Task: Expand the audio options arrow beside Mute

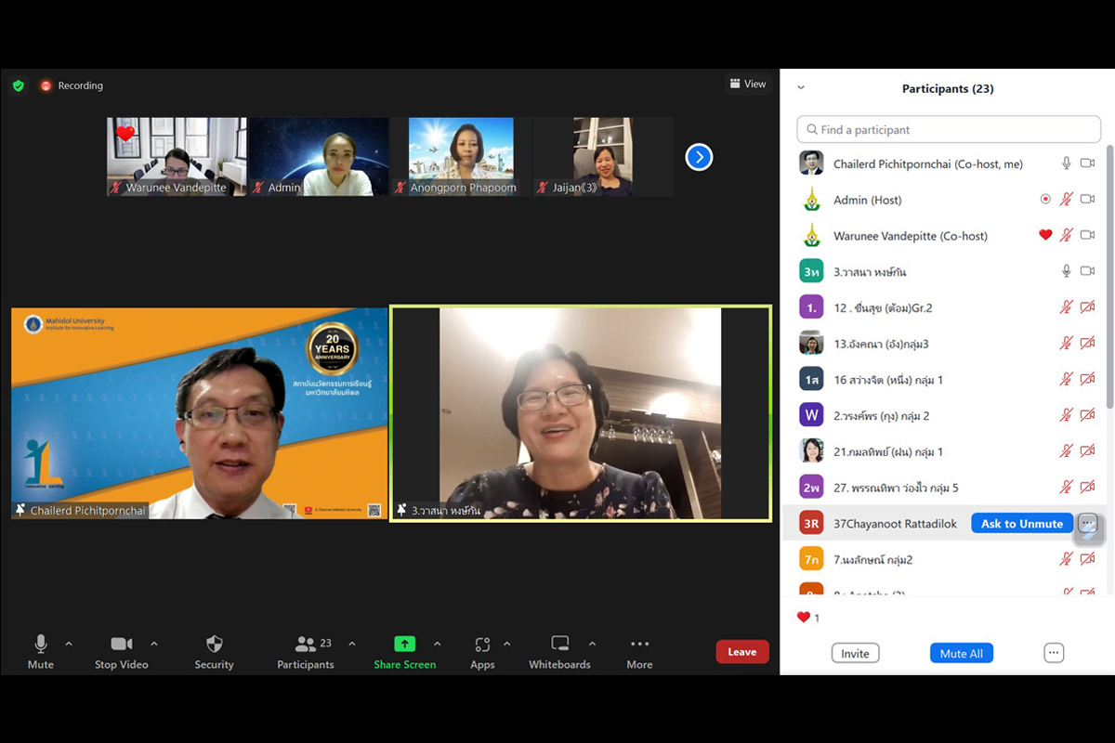Action: tap(69, 644)
